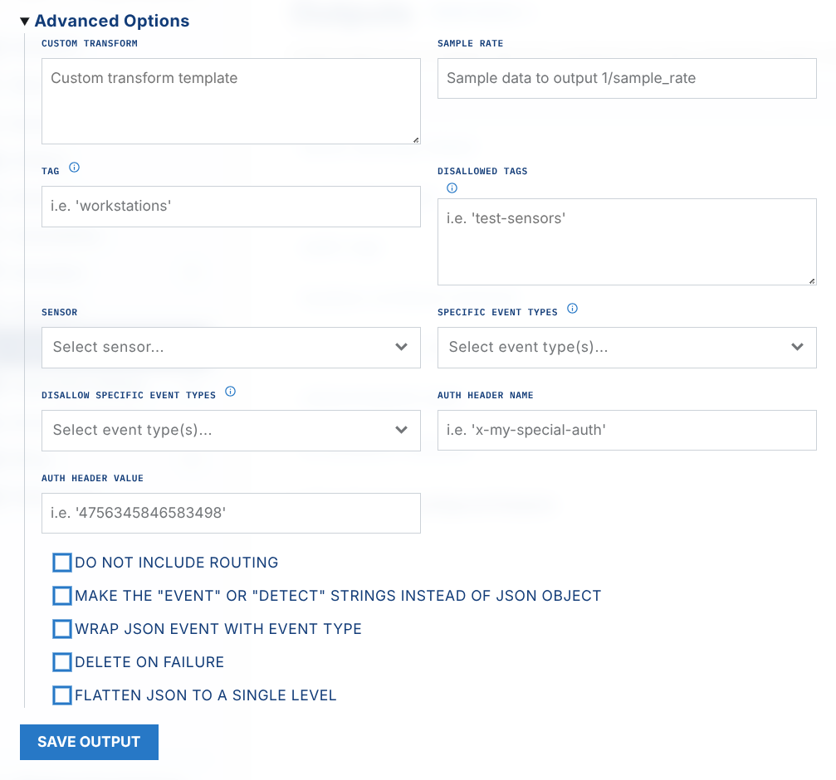Image resolution: width=836 pixels, height=780 pixels.
Task: Select the Disallowed Tags text area
Action: click(x=627, y=241)
